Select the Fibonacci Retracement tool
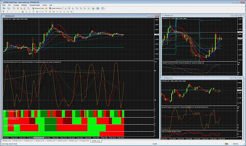 click(26, 12)
